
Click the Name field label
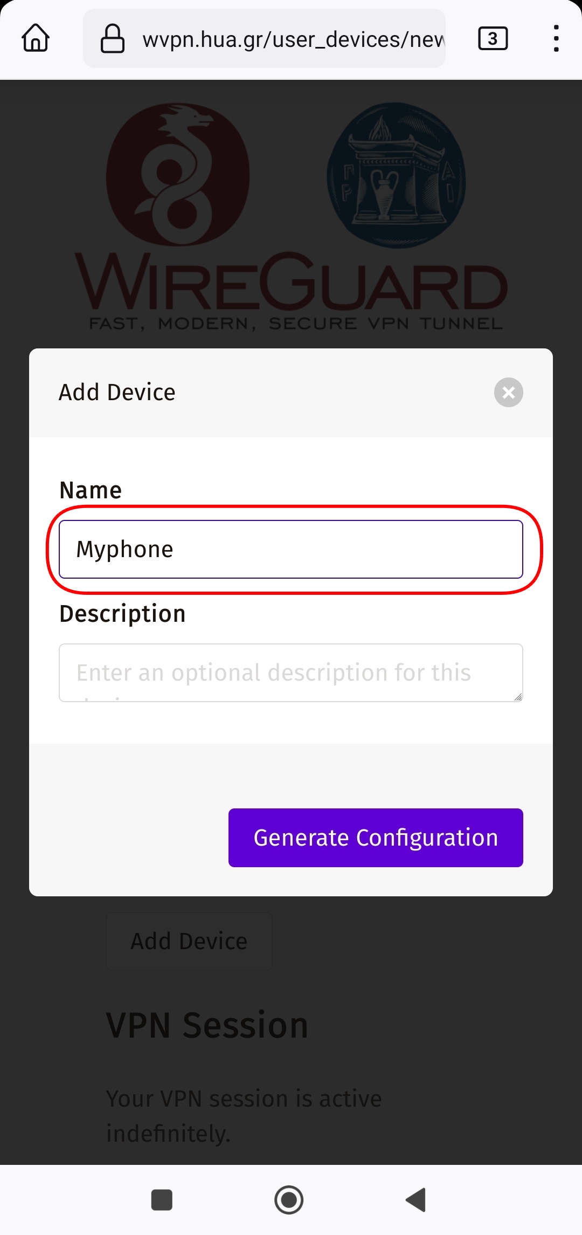[x=91, y=490]
